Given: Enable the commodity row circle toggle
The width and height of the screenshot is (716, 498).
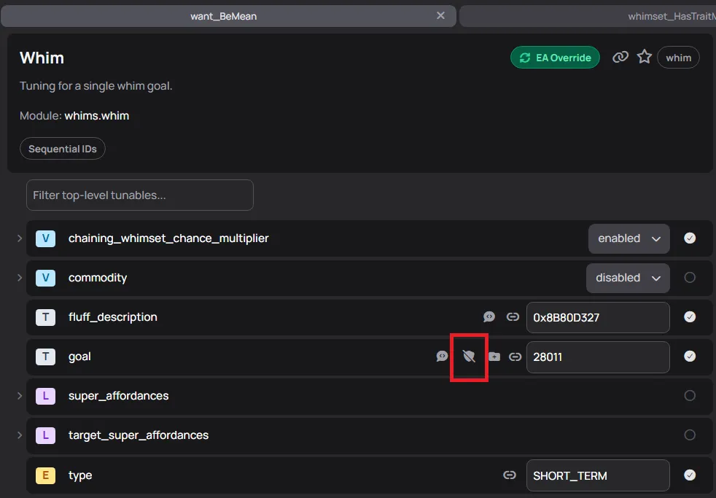Looking at the screenshot, I should 690,278.
